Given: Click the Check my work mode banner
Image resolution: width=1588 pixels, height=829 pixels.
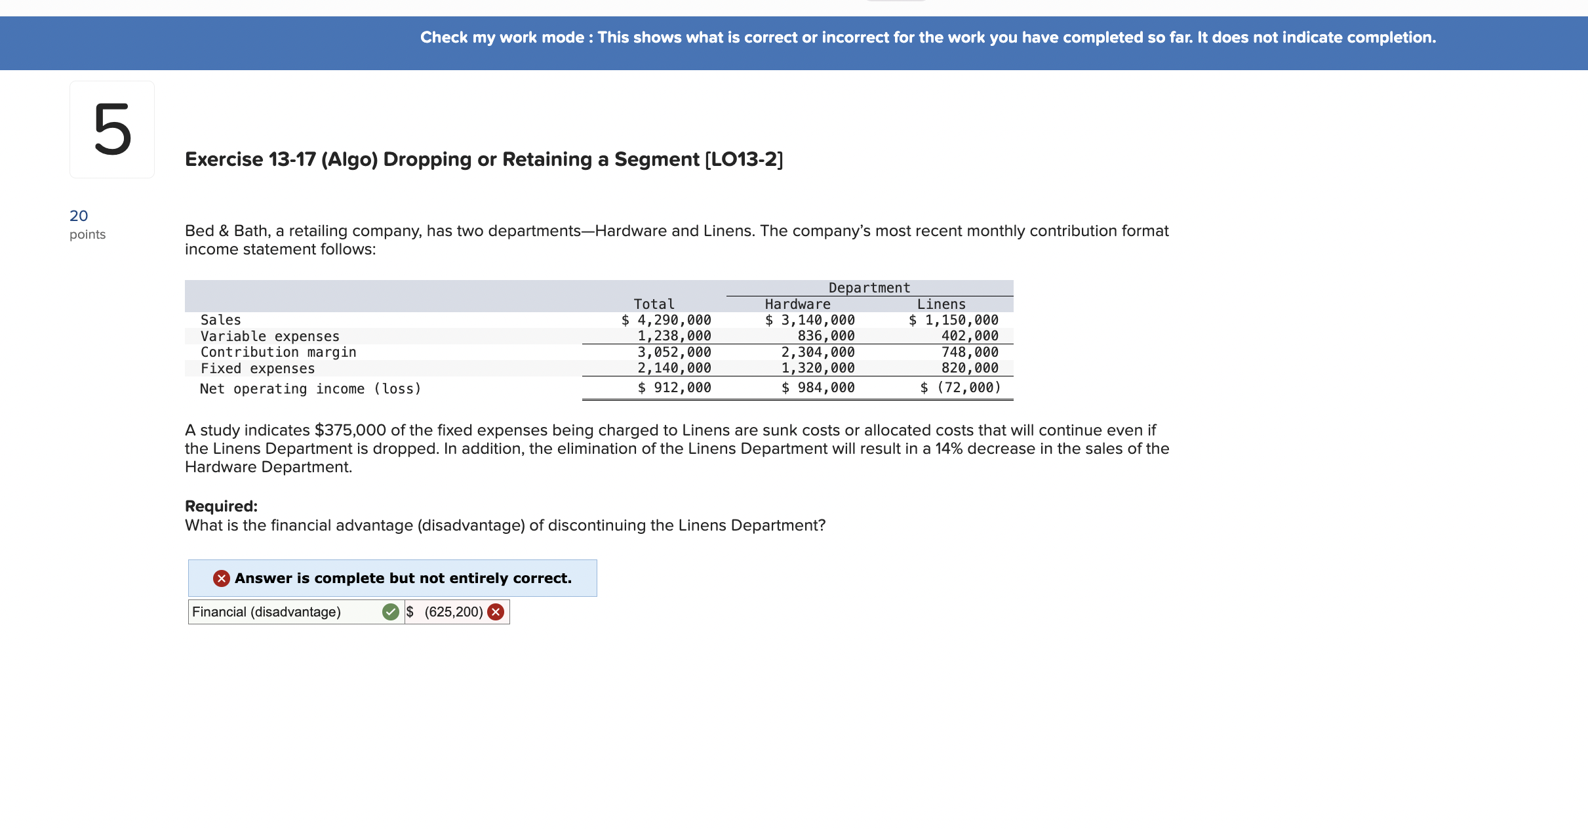Looking at the screenshot, I should (927, 37).
